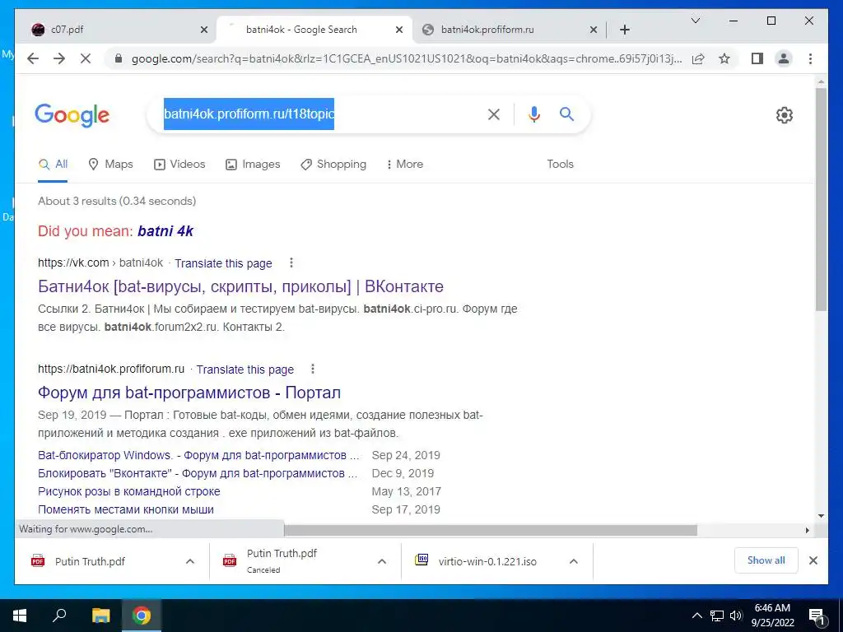Select the Maps search tab
Viewport: 843px width, 632px height.
click(110, 165)
